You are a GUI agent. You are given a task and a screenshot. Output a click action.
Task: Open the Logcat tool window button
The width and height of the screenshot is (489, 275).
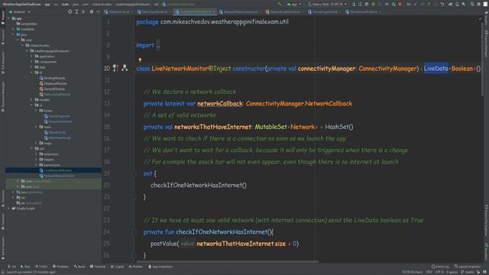[118, 267]
